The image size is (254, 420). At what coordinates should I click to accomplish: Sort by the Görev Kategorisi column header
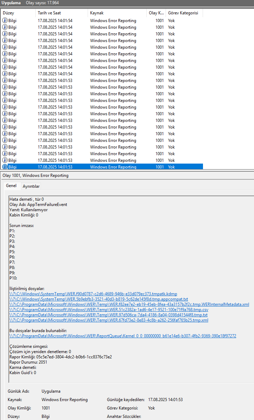184,13
